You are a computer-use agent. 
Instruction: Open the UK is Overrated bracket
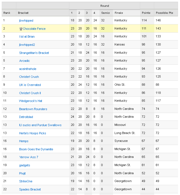(30, 85)
